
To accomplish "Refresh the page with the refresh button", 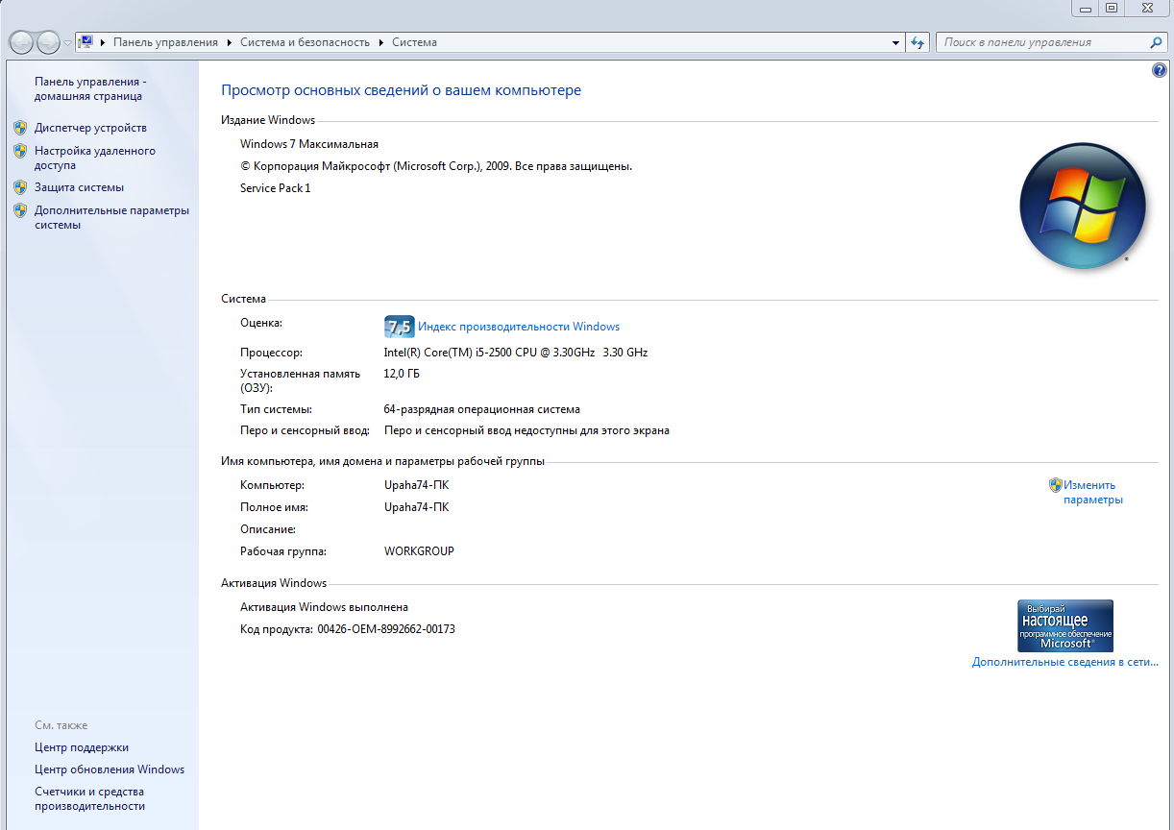I will click(x=917, y=42).
